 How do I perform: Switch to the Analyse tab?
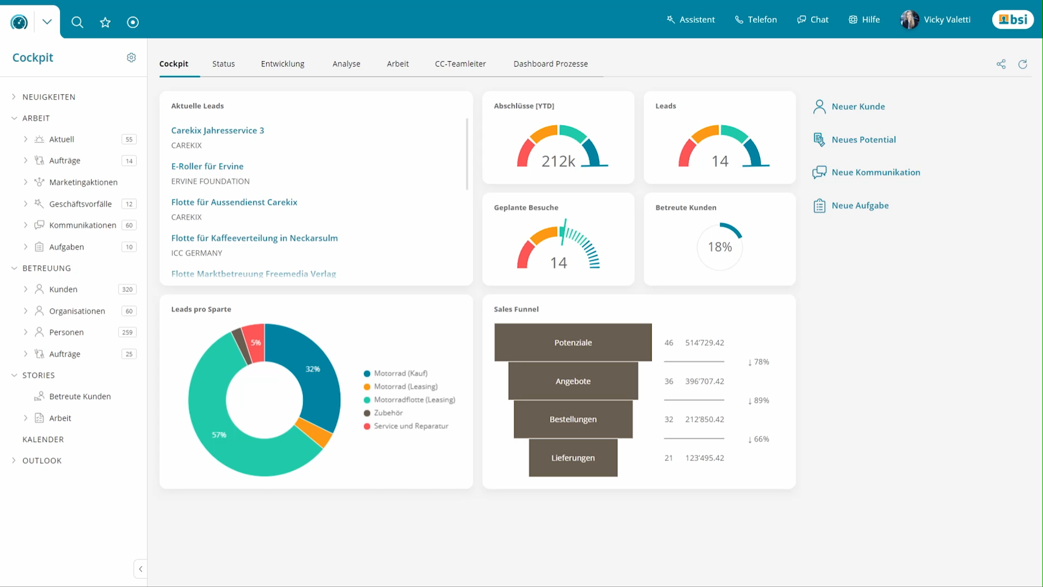(x=346, y=64)
